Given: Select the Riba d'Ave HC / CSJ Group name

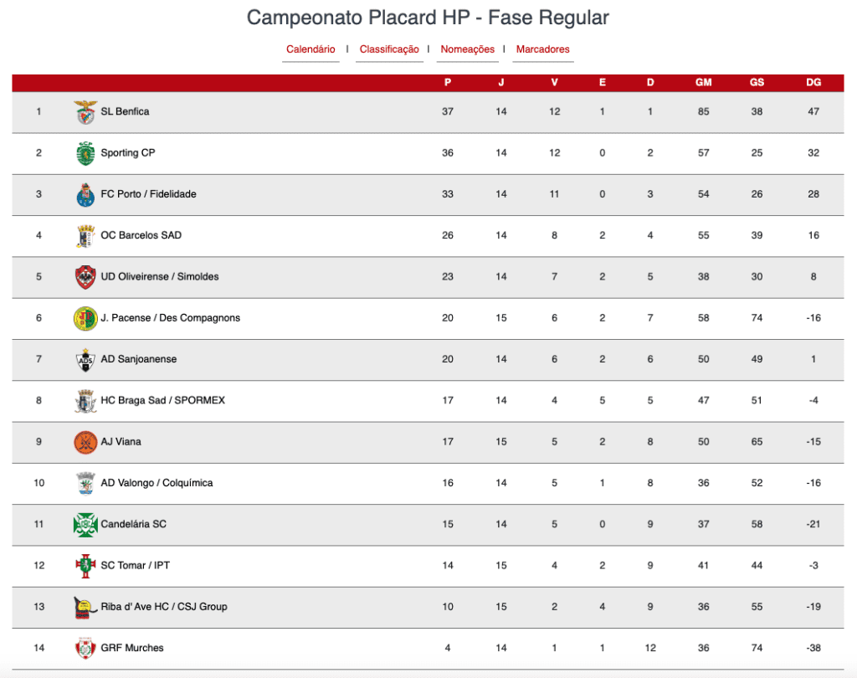Looking at the screenshot, I should point(164,606).
